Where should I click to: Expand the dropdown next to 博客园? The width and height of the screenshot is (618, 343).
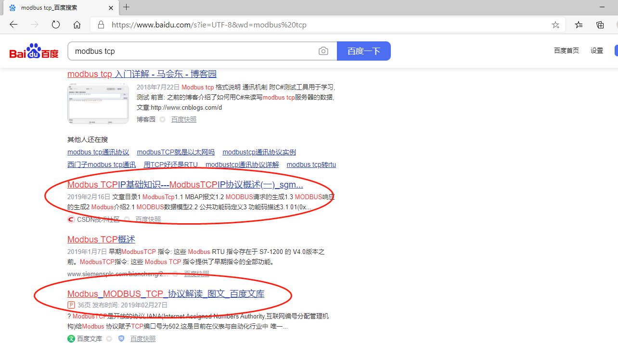163,119
